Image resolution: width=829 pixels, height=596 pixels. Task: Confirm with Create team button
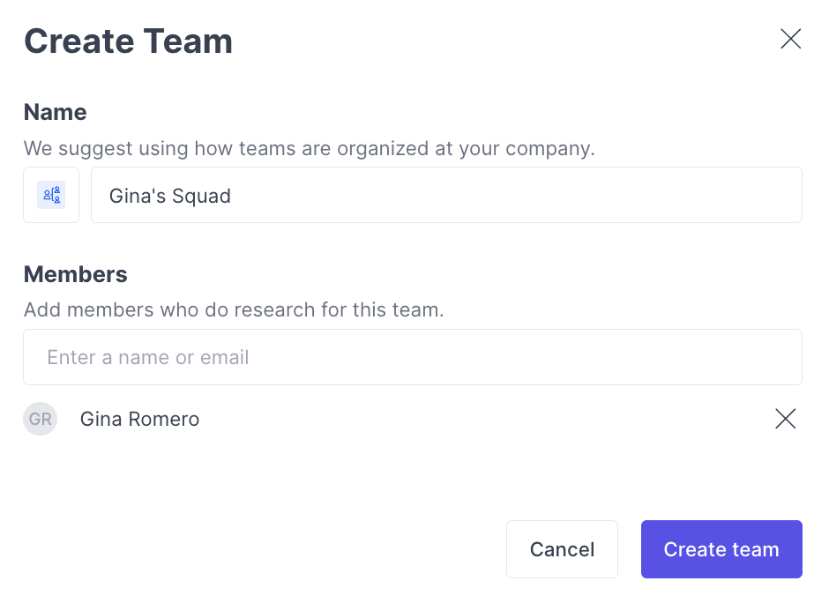(721, 549)
